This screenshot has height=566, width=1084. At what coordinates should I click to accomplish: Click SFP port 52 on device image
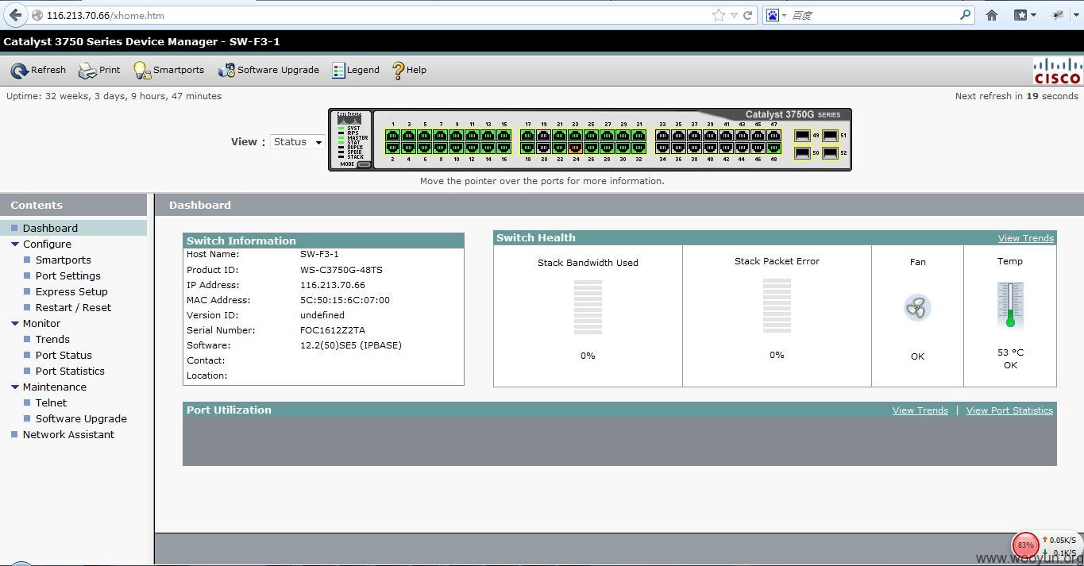click(x=831, y=153)
